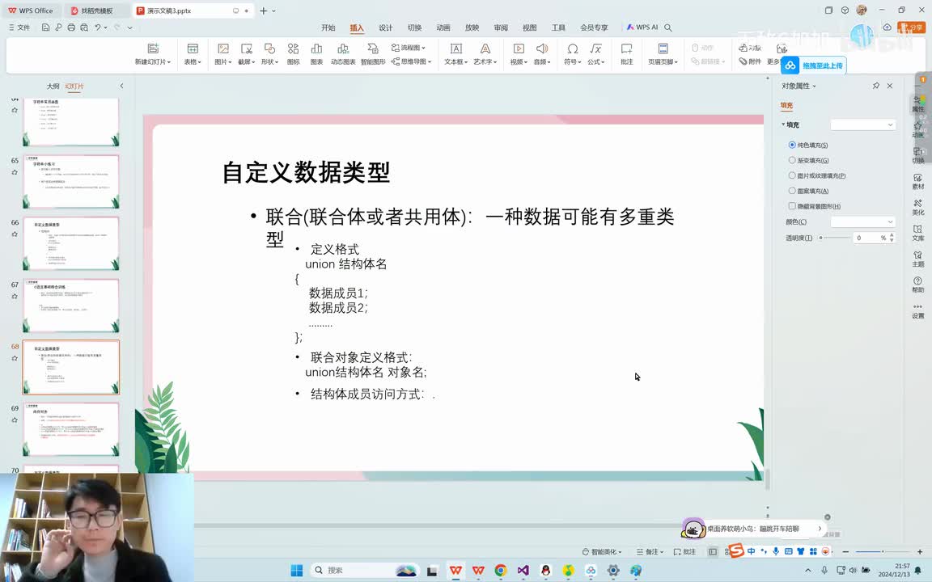This screenshot has width=932, height=582.
Task: Star slide 67 in thumbnail panel
Action: tap(15, 297)
